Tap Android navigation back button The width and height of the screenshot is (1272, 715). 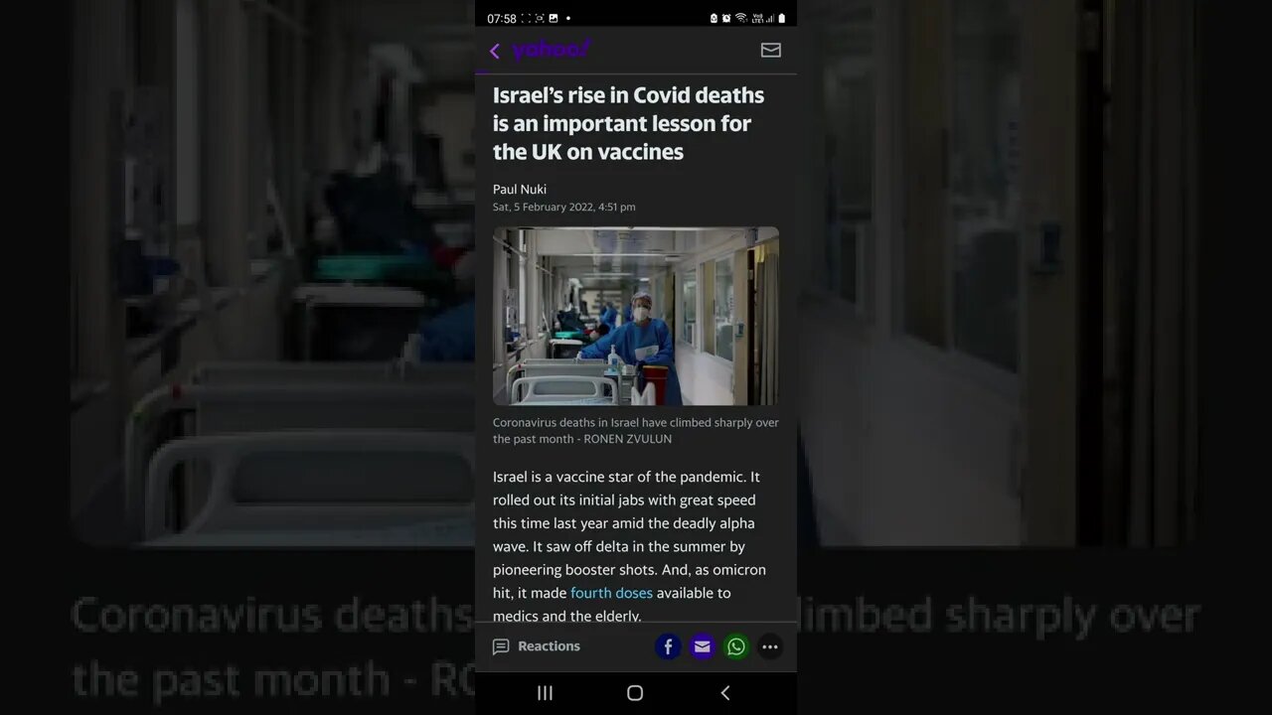(725, 693)
